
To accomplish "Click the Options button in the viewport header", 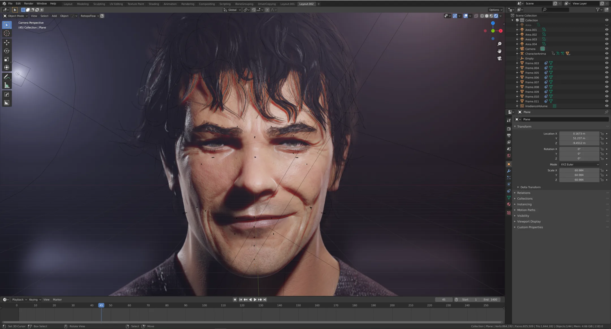I will point(495,10).
